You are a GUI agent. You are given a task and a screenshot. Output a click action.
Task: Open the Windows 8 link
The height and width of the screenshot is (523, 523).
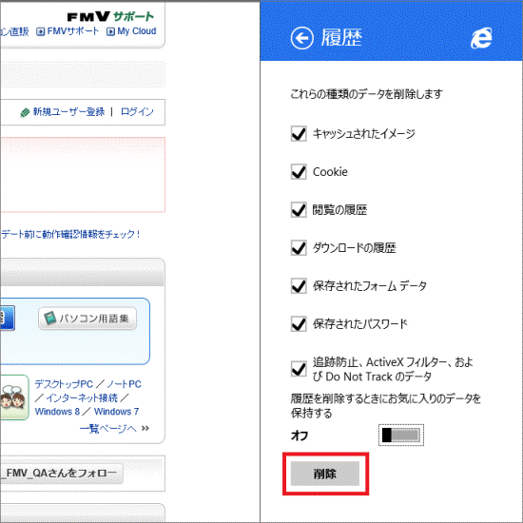click(57, 412)
